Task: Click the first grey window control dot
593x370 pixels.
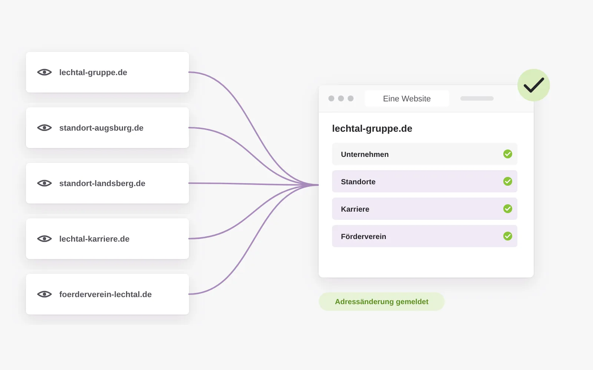Action: coord(331,98)
